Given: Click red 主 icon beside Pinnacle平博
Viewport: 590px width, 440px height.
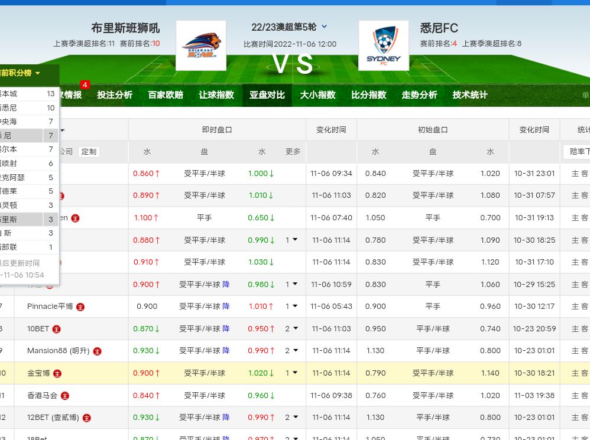Looking at the screenshot, I should point(80,307).
